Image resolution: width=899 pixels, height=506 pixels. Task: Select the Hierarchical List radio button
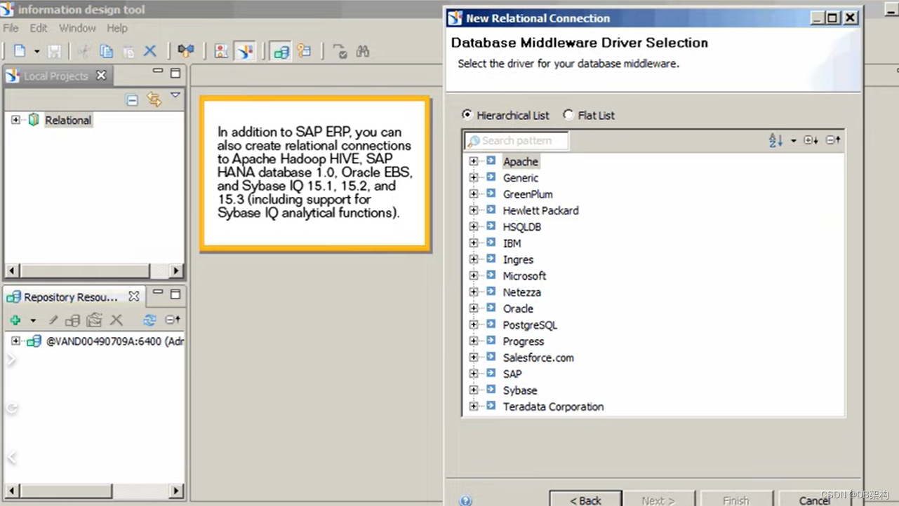(x=467, y=115)
